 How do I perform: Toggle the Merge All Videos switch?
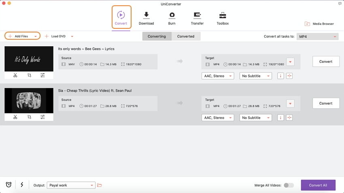289,185
